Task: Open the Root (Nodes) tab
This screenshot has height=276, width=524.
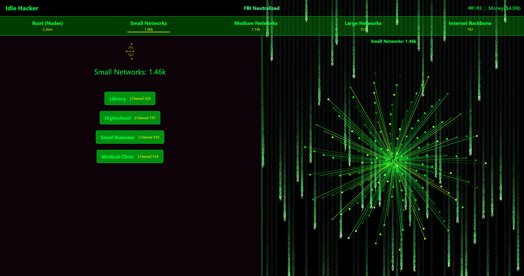Action: tap(47, 26)
